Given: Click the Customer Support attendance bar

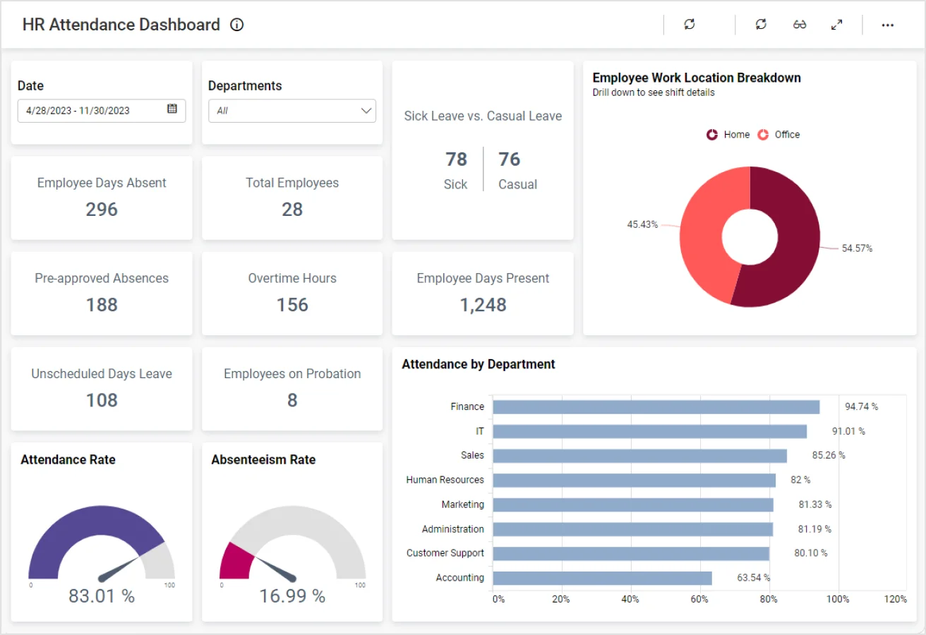Looking at the screenshot, I should coord(631,554).
